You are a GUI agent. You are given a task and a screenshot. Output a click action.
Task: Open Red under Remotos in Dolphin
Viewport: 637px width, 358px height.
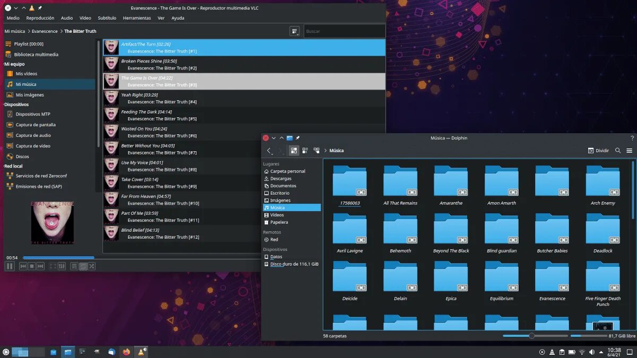point(291,240)
